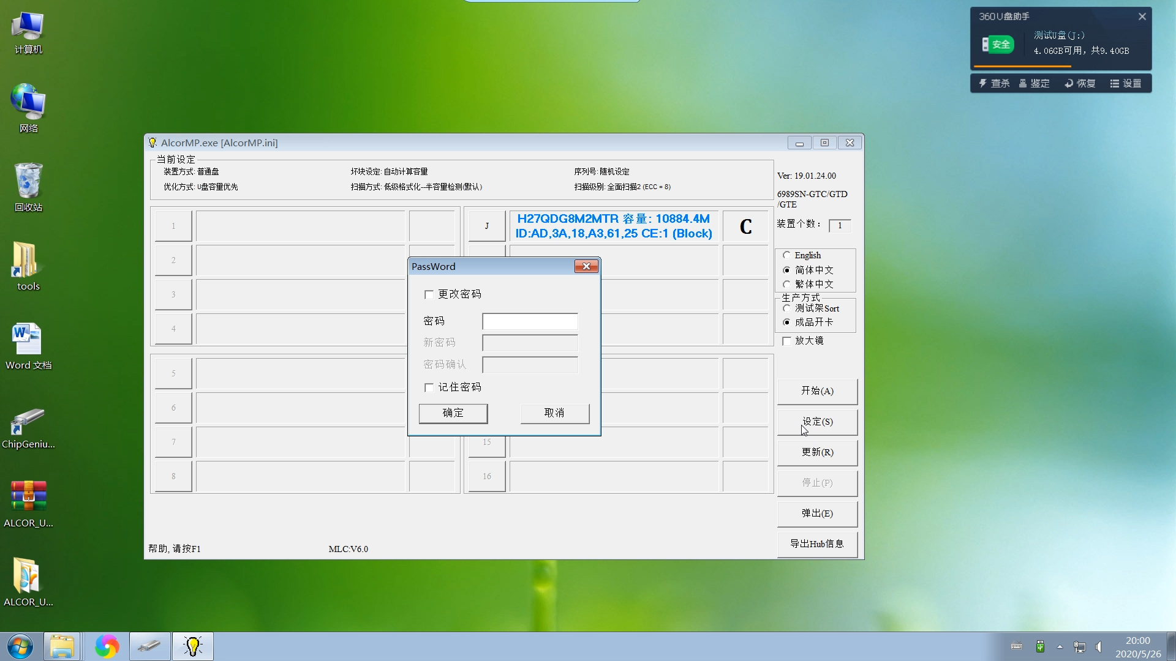Screen dimensions: 1176x661
Task: Check the 更改密码 checkbox
Action: tap(429, 294)
